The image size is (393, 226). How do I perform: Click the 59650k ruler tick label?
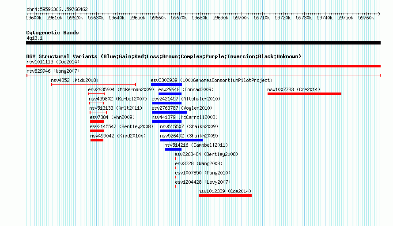coord(137,18)
